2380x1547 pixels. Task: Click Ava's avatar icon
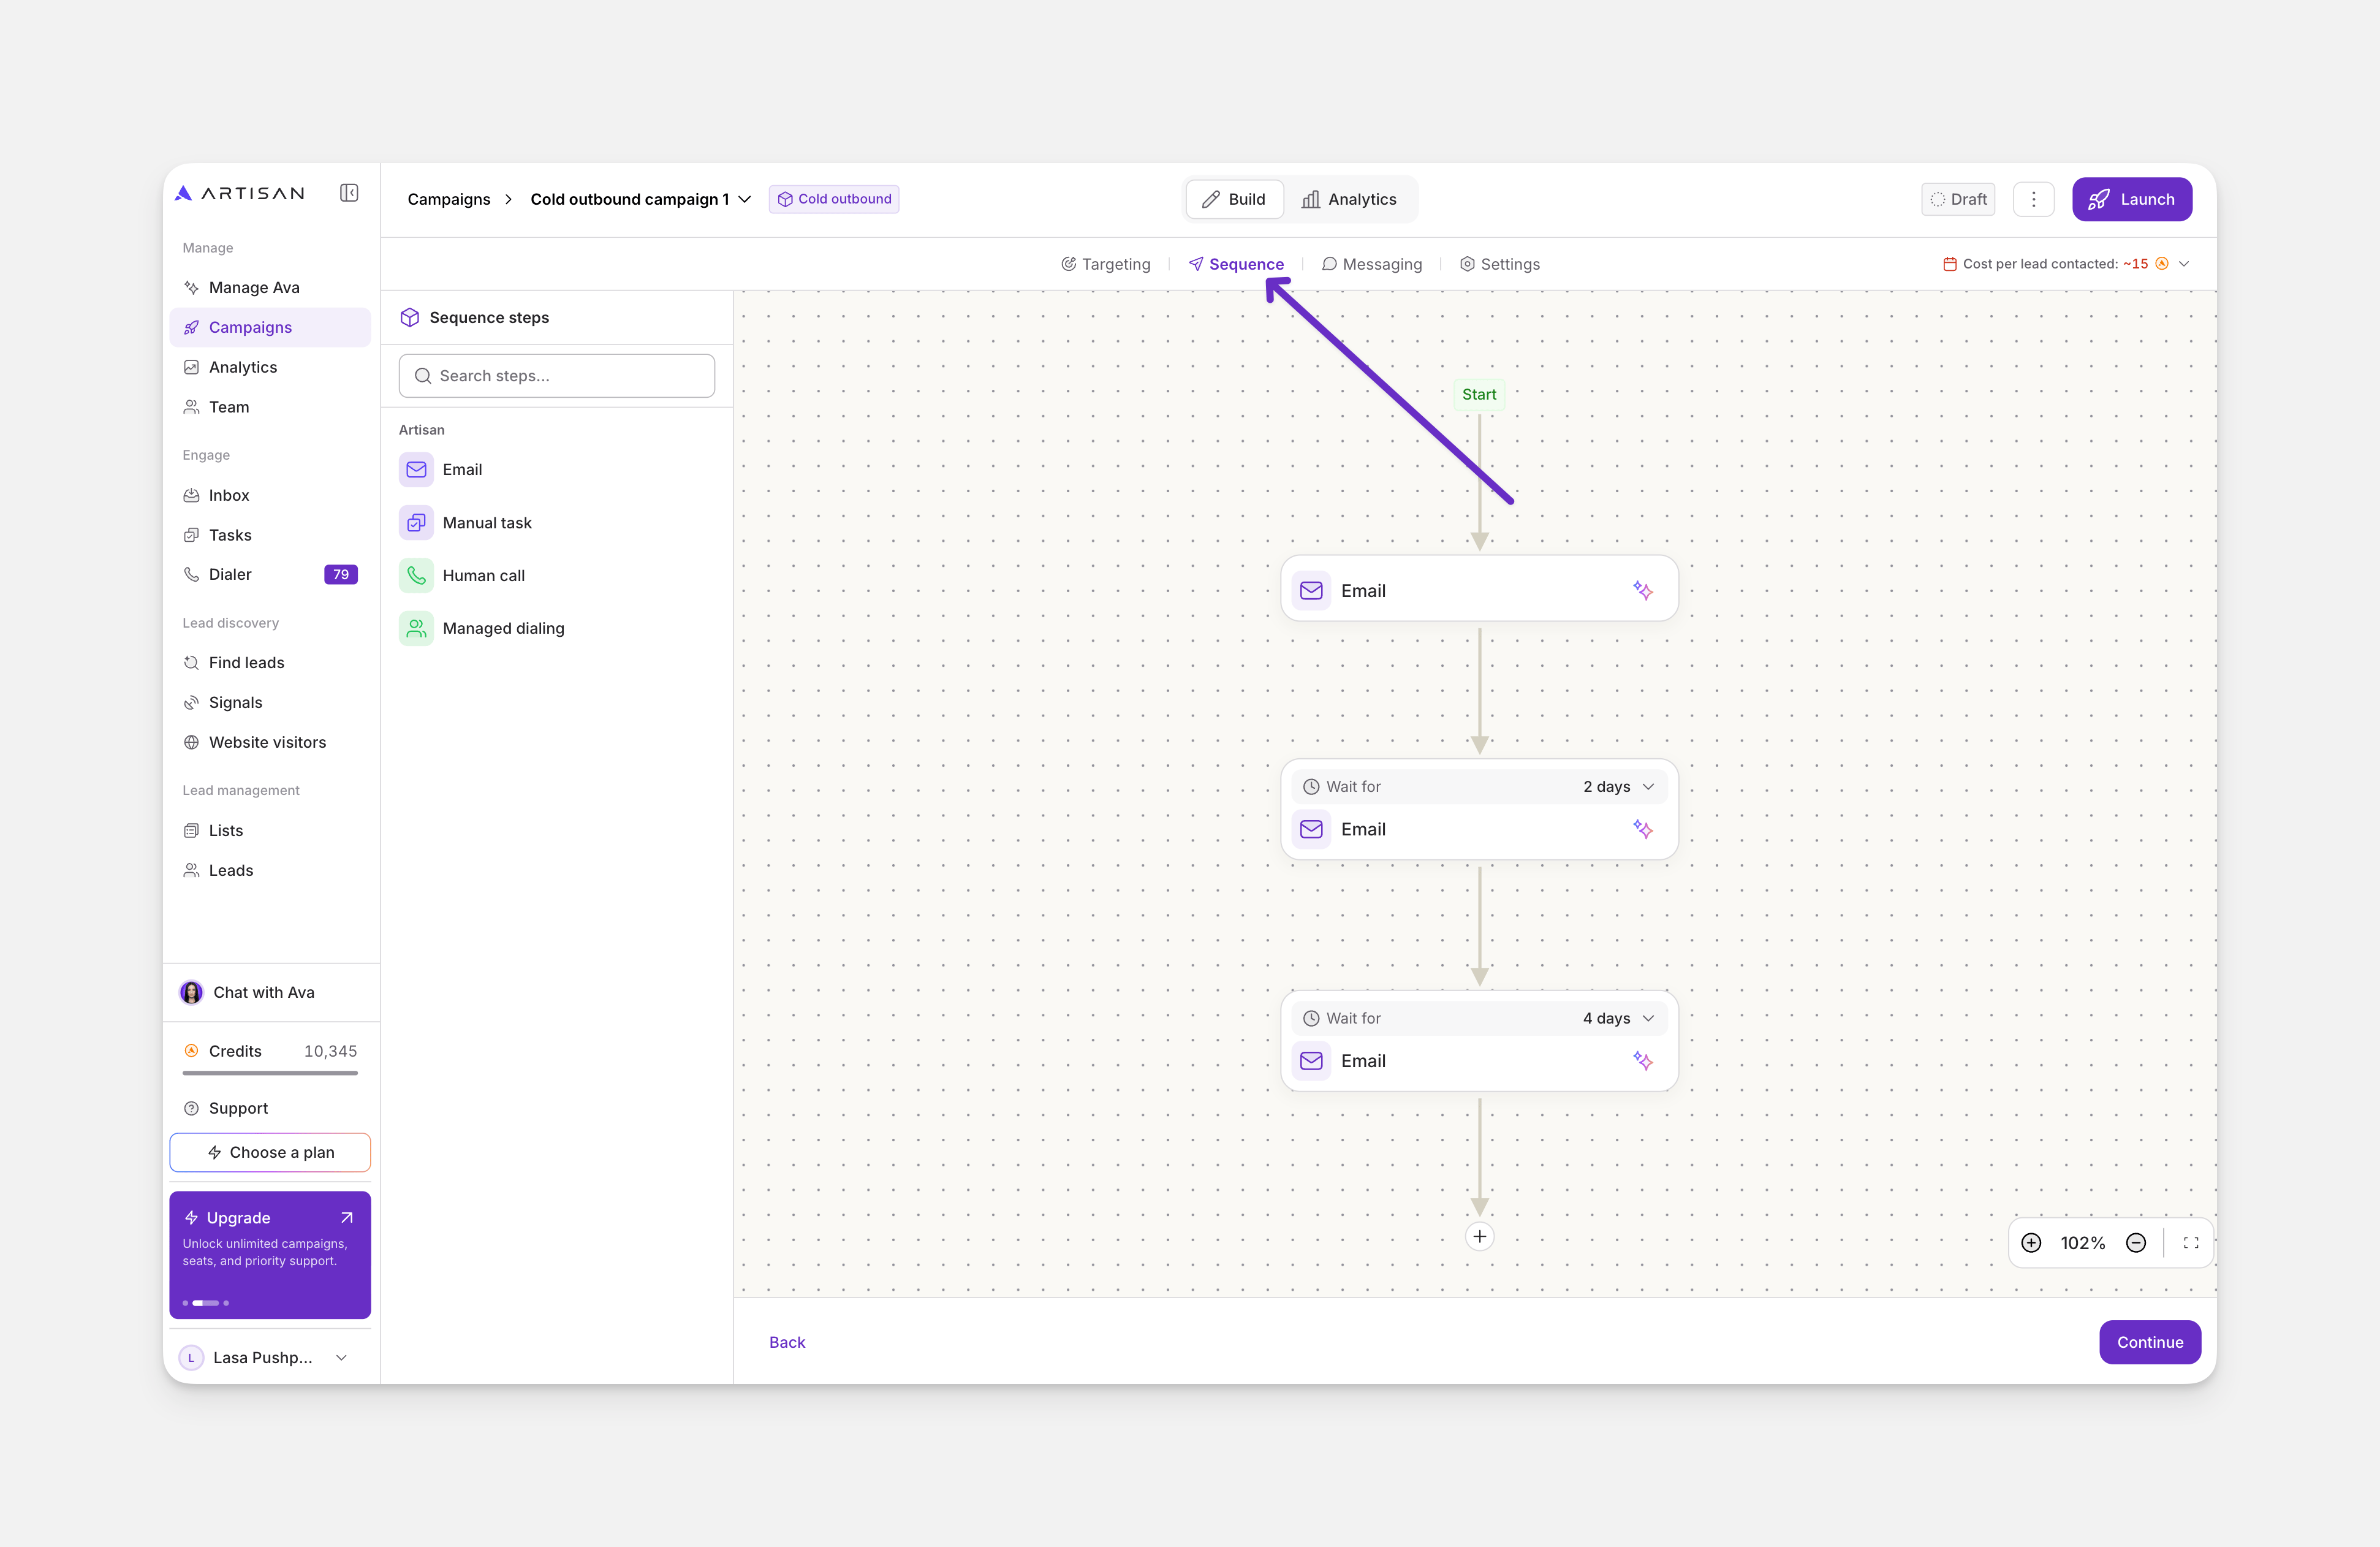pos(191,993)
